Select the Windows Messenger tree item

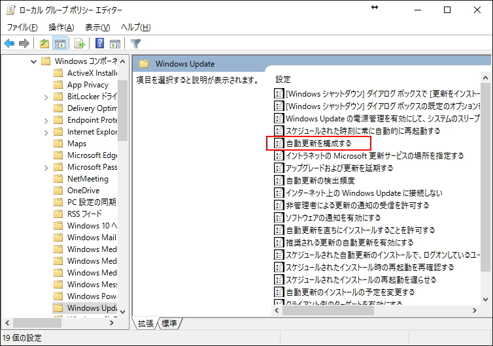92,284
